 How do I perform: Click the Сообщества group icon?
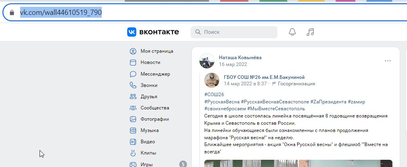coord(133,108)
